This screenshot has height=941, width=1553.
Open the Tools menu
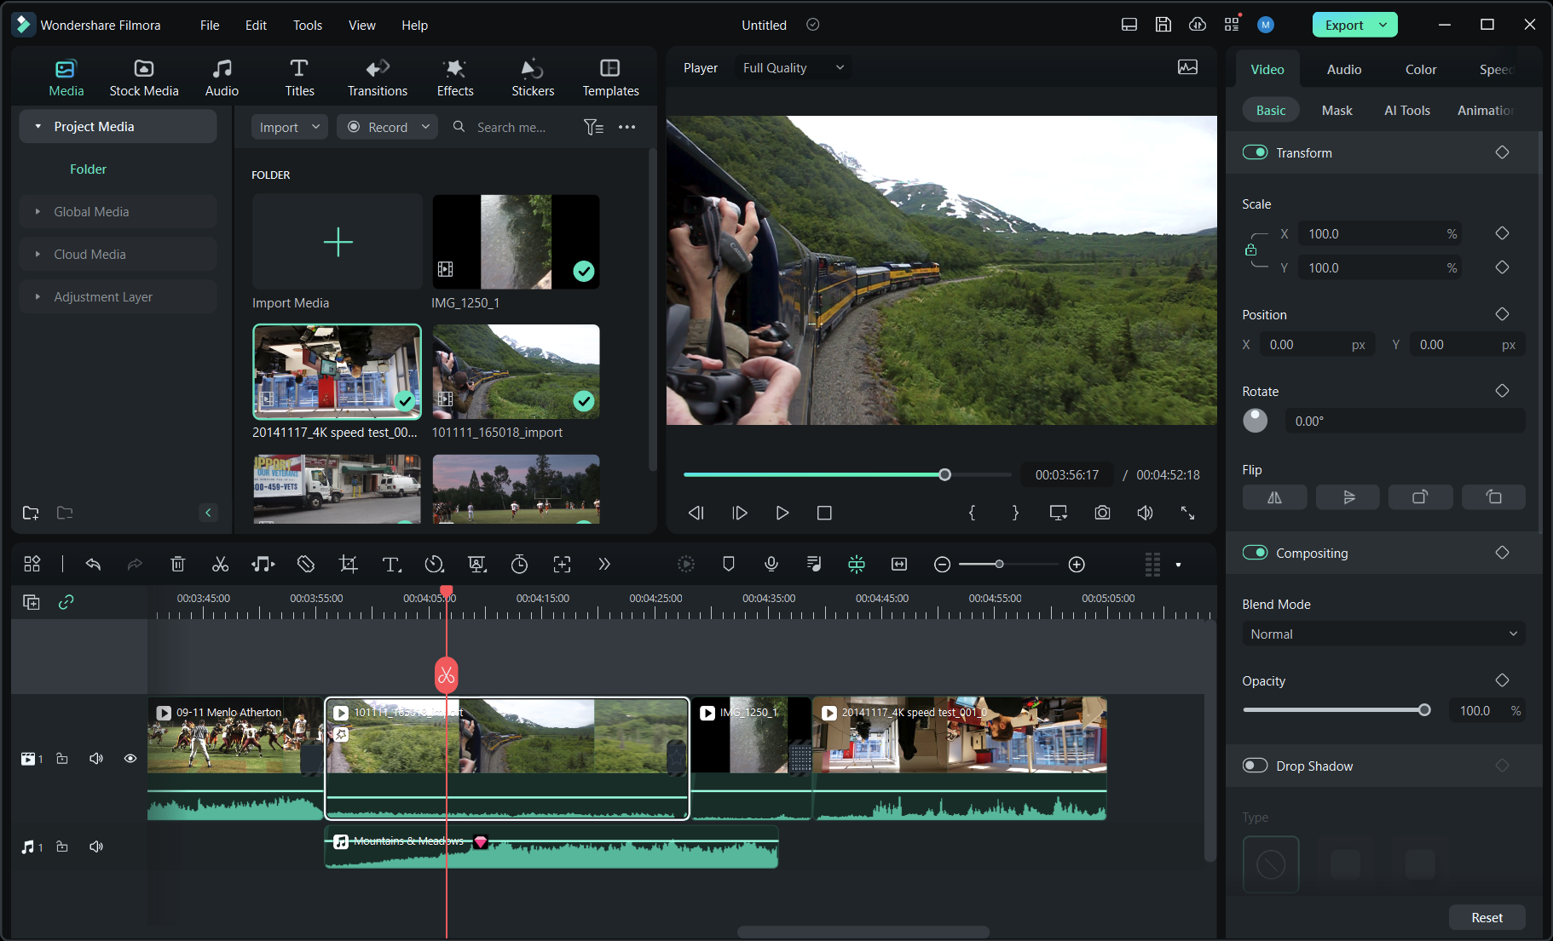click(307, 25)
